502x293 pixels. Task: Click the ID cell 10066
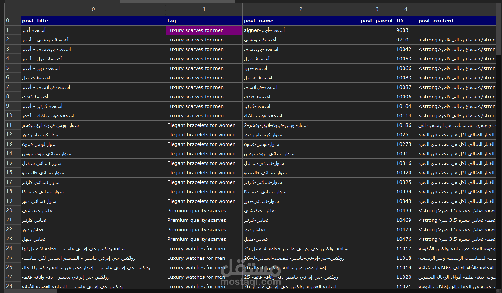(406, 68)
